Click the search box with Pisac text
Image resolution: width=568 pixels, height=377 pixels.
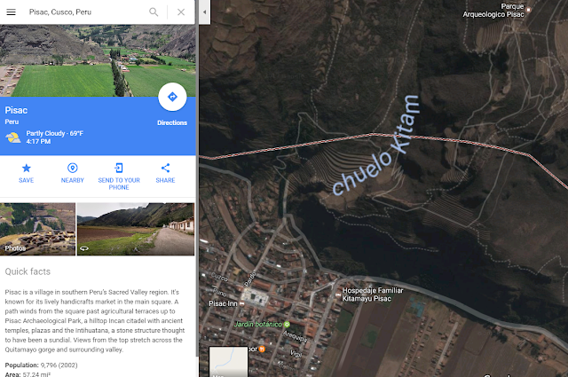[x=87, y=12]
